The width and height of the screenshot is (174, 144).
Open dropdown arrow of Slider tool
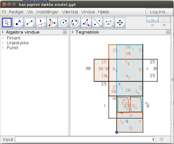tap(112, 26)
